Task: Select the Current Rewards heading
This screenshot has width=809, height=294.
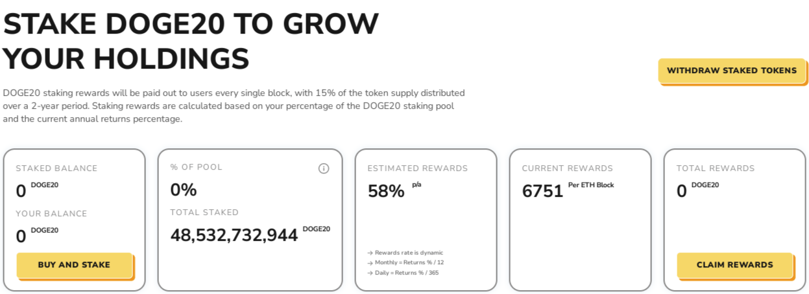Action: tap(568, 168)
